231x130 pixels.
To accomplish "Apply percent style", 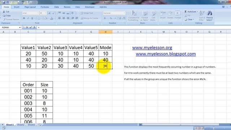I will coord(111,18).
